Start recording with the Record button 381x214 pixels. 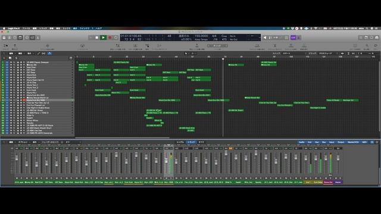coord(110,37)
